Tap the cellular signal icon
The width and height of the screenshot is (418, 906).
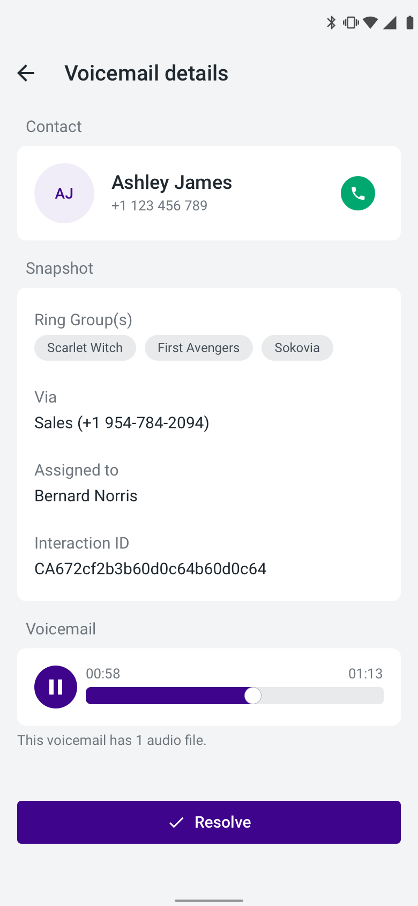point(390,23)
